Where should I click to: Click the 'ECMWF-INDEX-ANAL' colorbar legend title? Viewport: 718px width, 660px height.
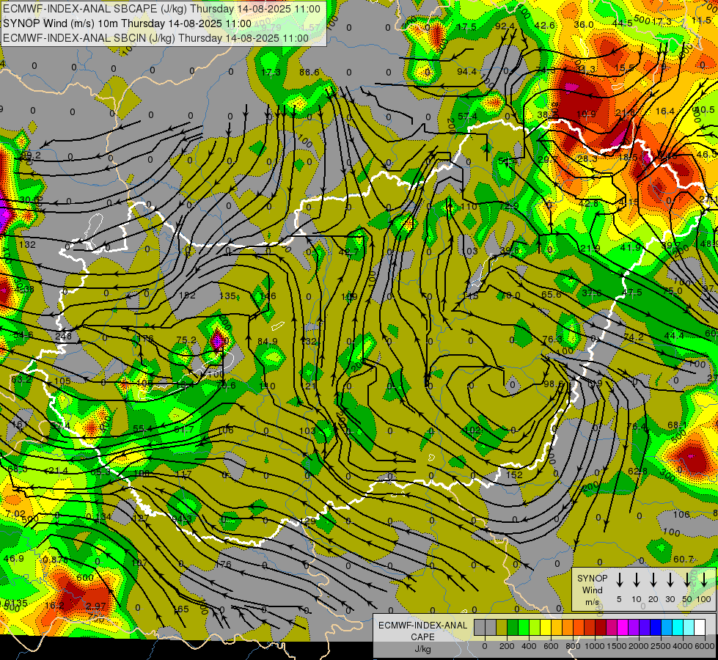(422, 626)
